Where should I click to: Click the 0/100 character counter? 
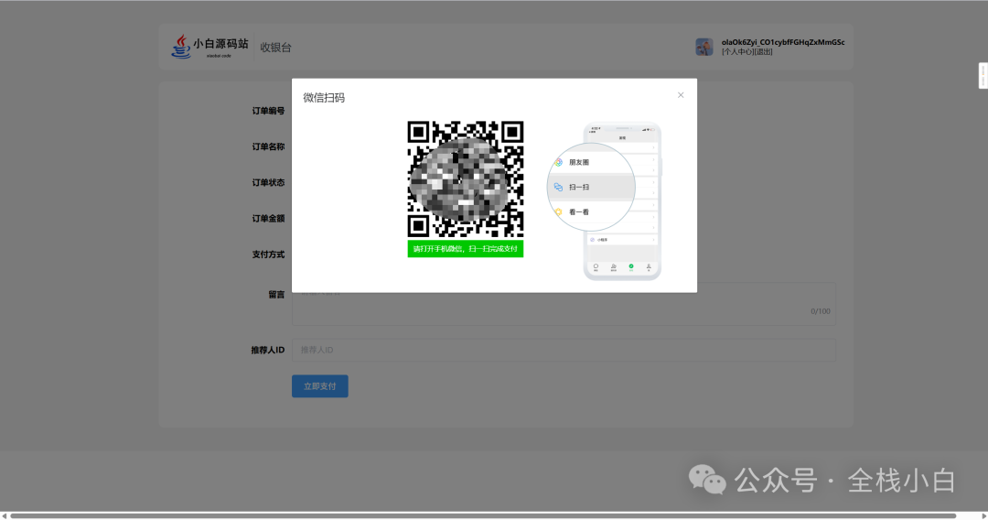click(x=820, y=311)
